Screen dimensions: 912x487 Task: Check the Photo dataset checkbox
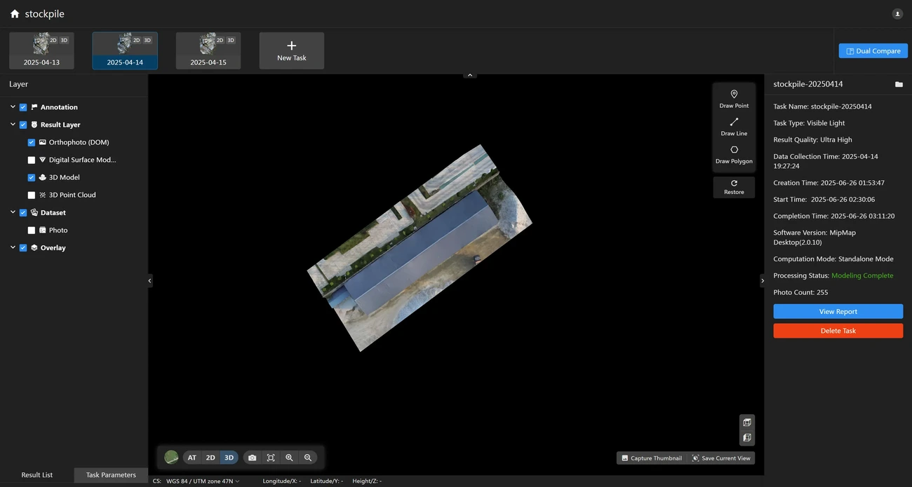(x=32, y=230)
